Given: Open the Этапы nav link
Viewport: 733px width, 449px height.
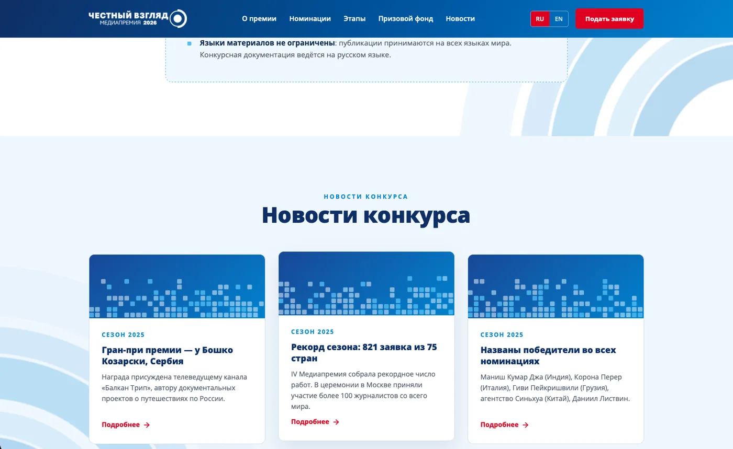Looking at the screenshot, I should (354, 18).
